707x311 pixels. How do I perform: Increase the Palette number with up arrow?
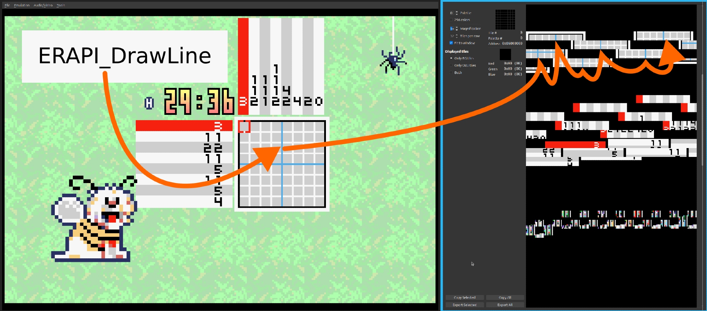pyautogui.click(x=457, y=12)
